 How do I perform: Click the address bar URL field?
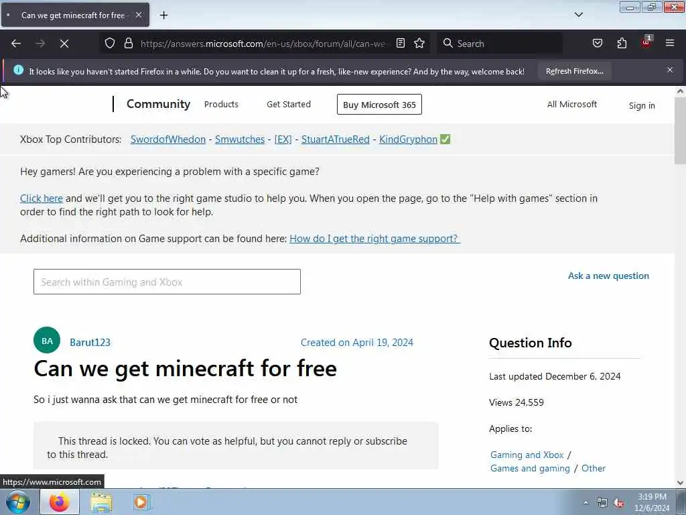tap(263, 44)
